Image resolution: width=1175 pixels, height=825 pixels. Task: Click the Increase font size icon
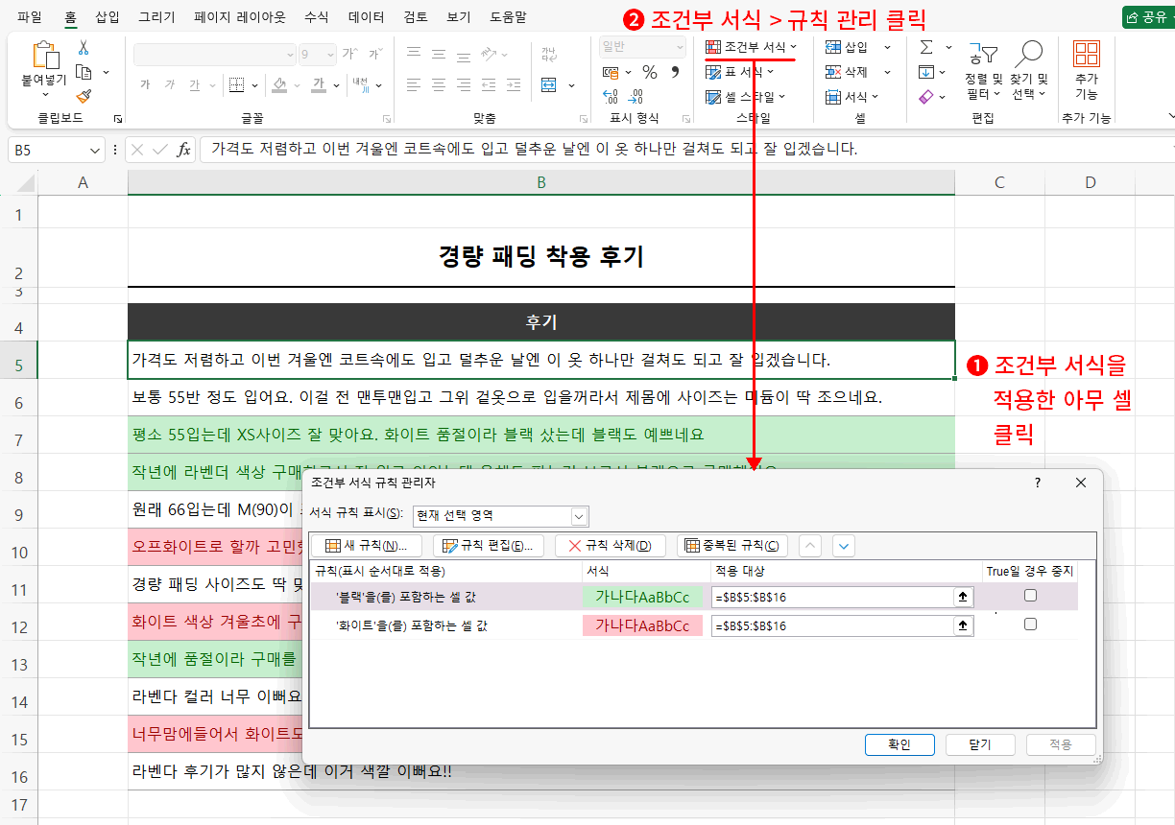[x=350, y=54]
